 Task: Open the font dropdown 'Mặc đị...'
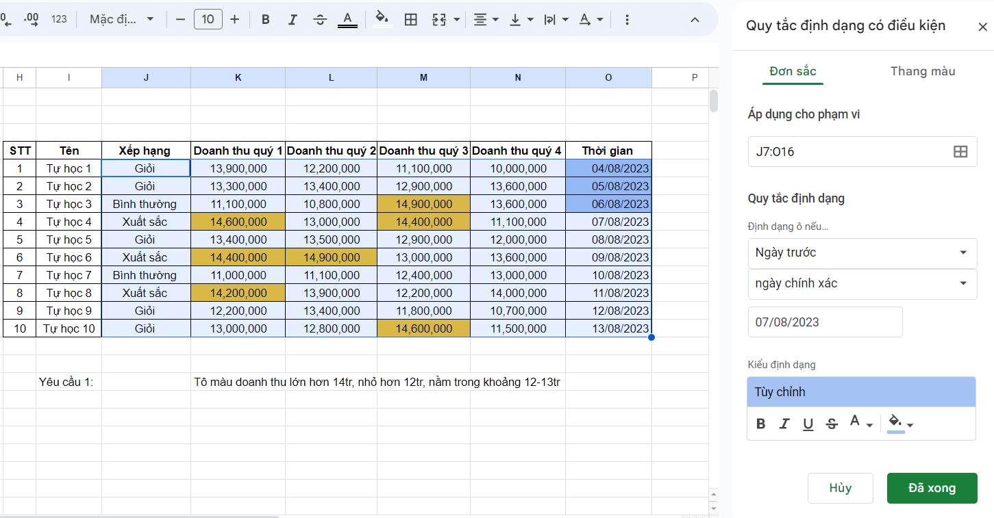[x=122, y=19]
